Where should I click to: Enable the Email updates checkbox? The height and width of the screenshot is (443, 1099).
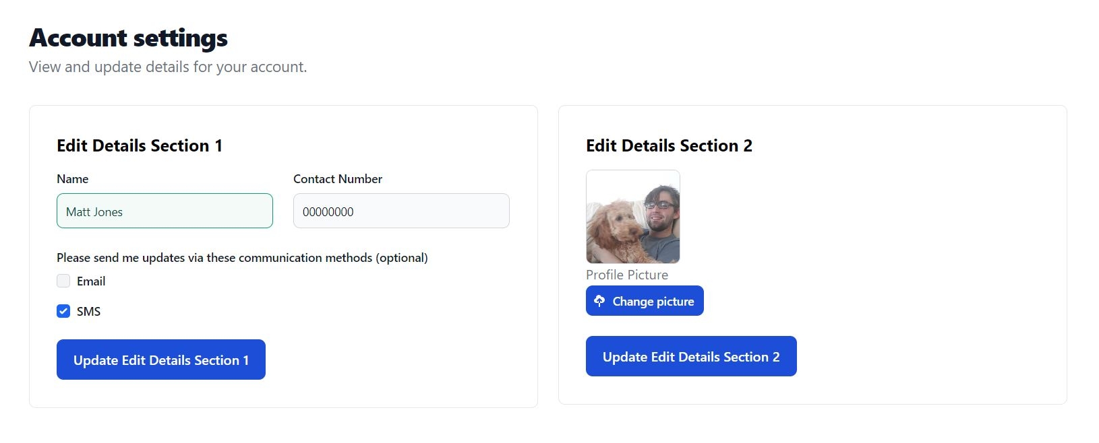click(x=63, y=281)
